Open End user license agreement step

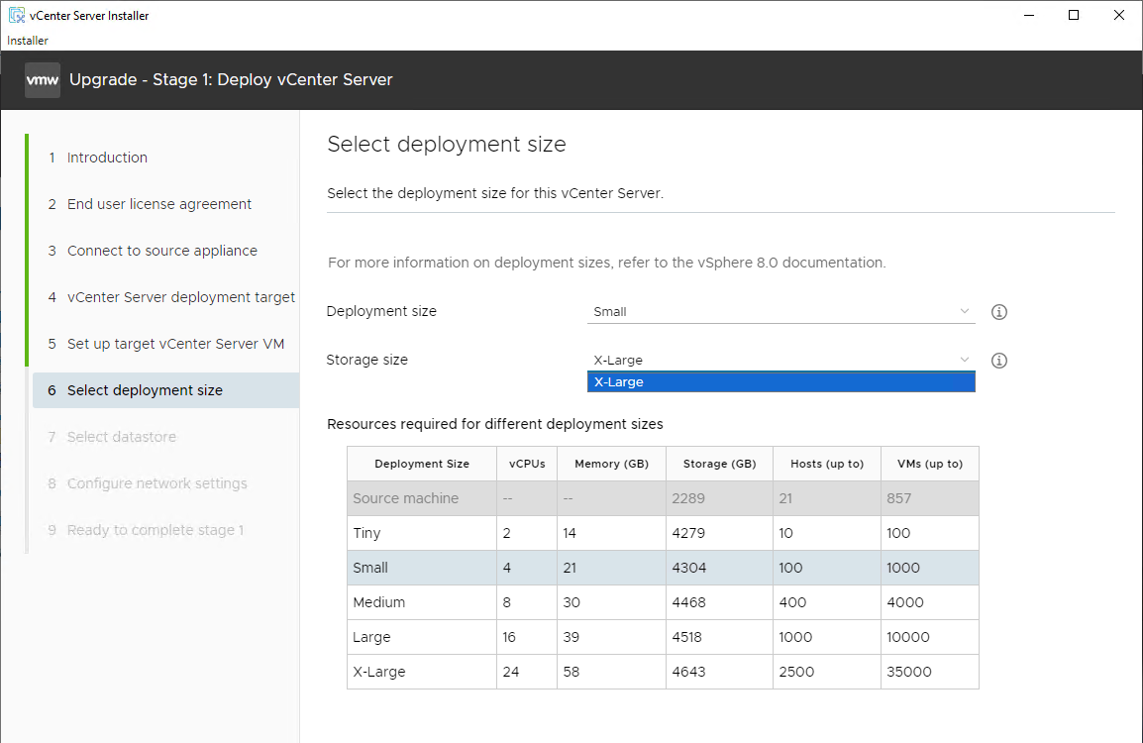158,204
